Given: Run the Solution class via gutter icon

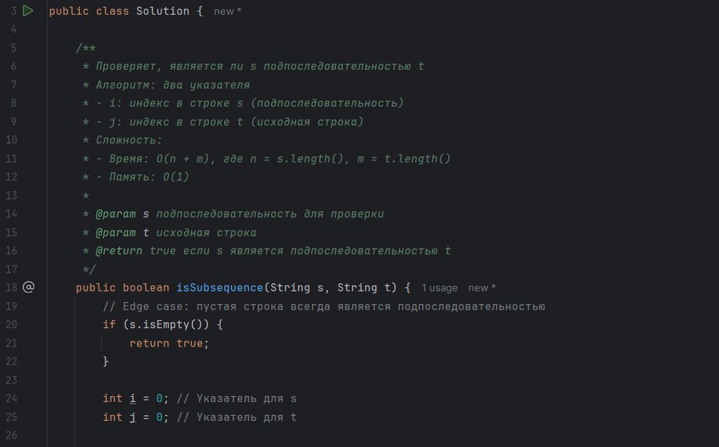Looking at the screenshot, I should point(28,11).
